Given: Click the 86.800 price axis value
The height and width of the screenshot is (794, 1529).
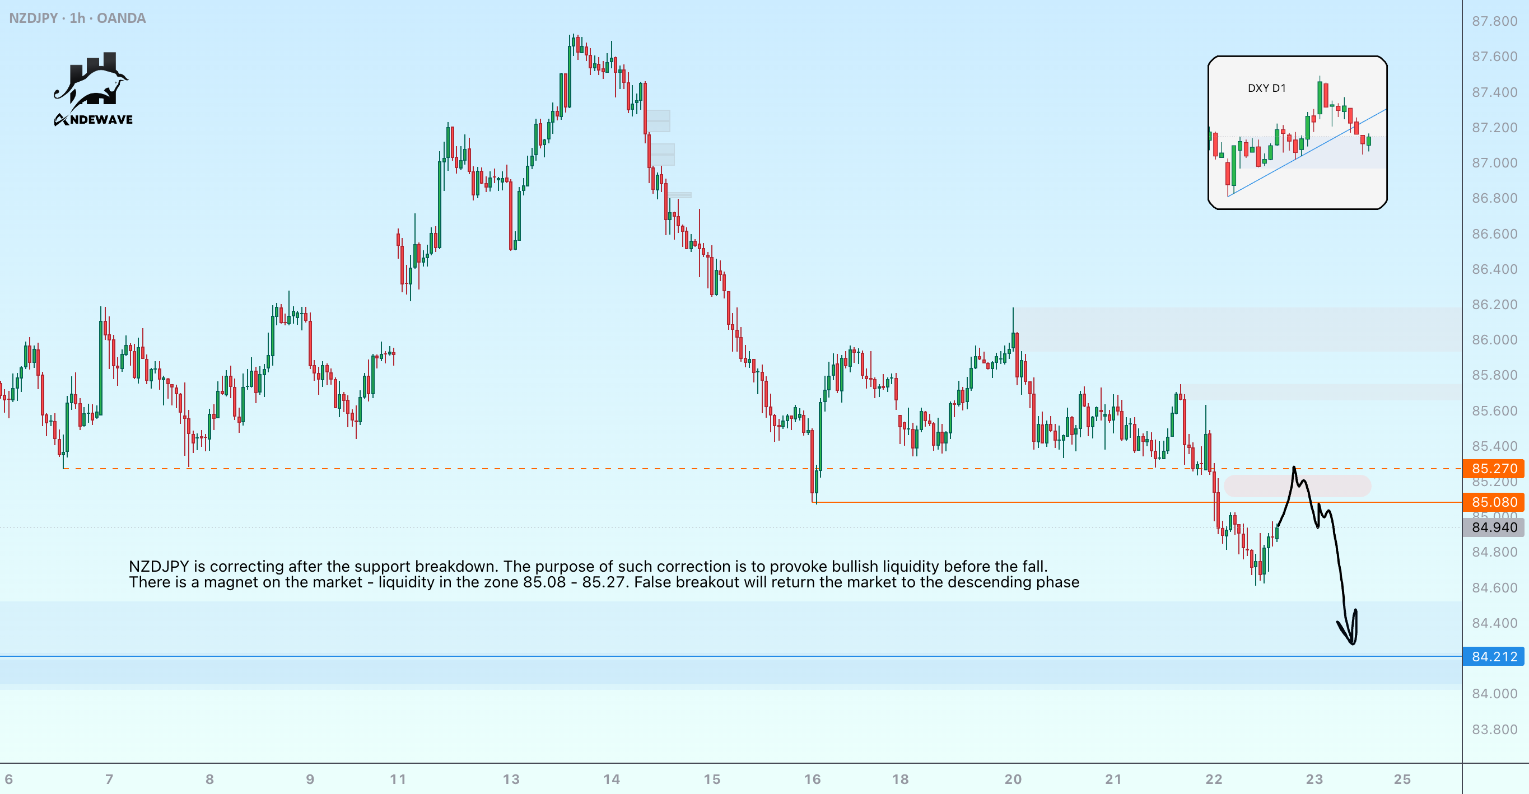Looking at the screenshot, I should (x=1494, y=198).
